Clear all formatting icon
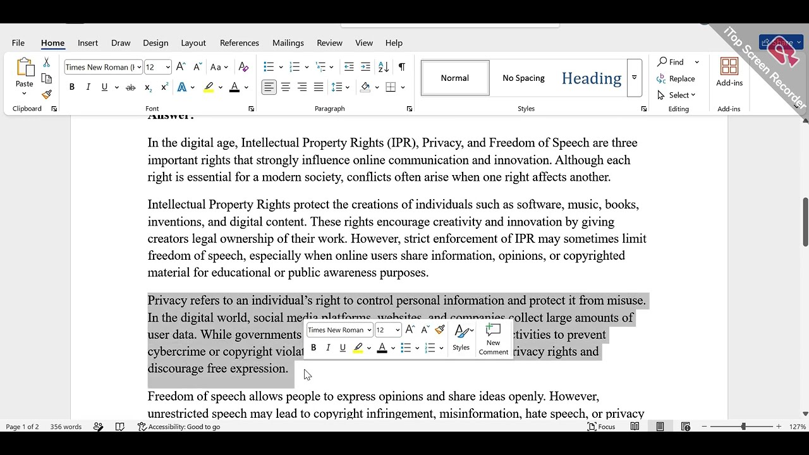Image resolution: width=809 pixels, height=455 pixels. click(x=243, y=67)
